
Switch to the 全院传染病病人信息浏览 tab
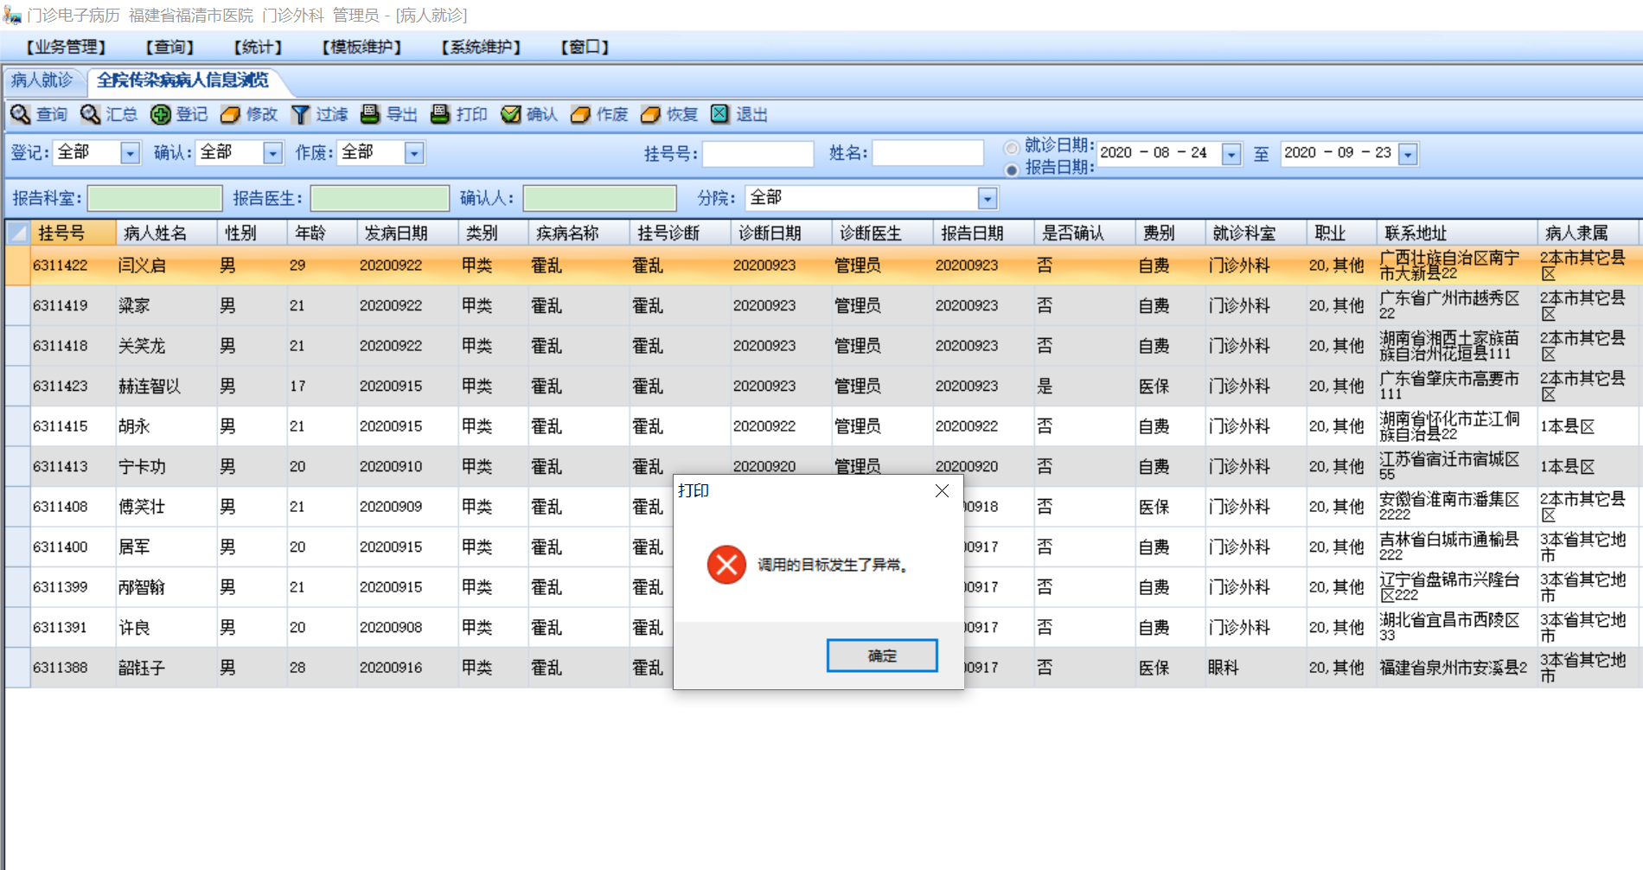[182, 80]
